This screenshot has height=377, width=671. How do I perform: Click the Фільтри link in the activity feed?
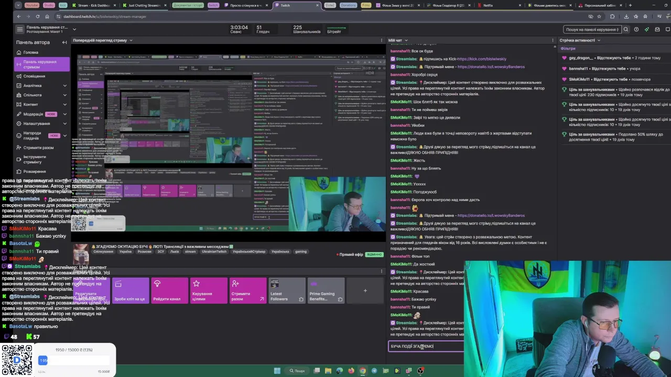click(x=568, y=49)
